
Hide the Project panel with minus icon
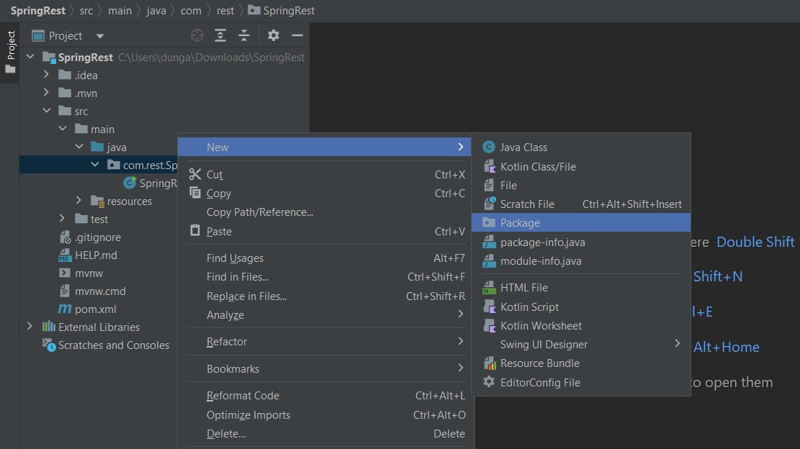point(297,35)
